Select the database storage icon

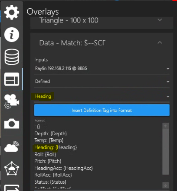[12, 57]
